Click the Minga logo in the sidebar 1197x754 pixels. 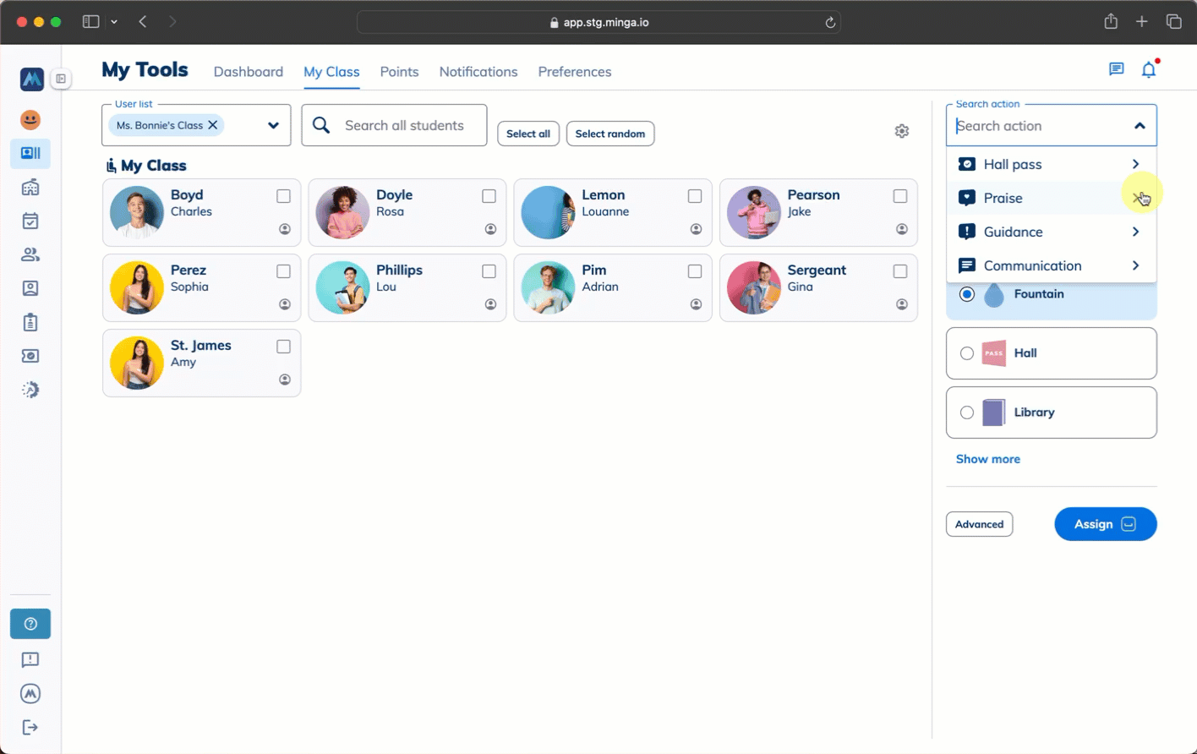(x=31, y=79)
